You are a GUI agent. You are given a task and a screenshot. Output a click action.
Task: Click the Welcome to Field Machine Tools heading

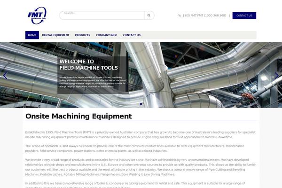pos(88,64)
